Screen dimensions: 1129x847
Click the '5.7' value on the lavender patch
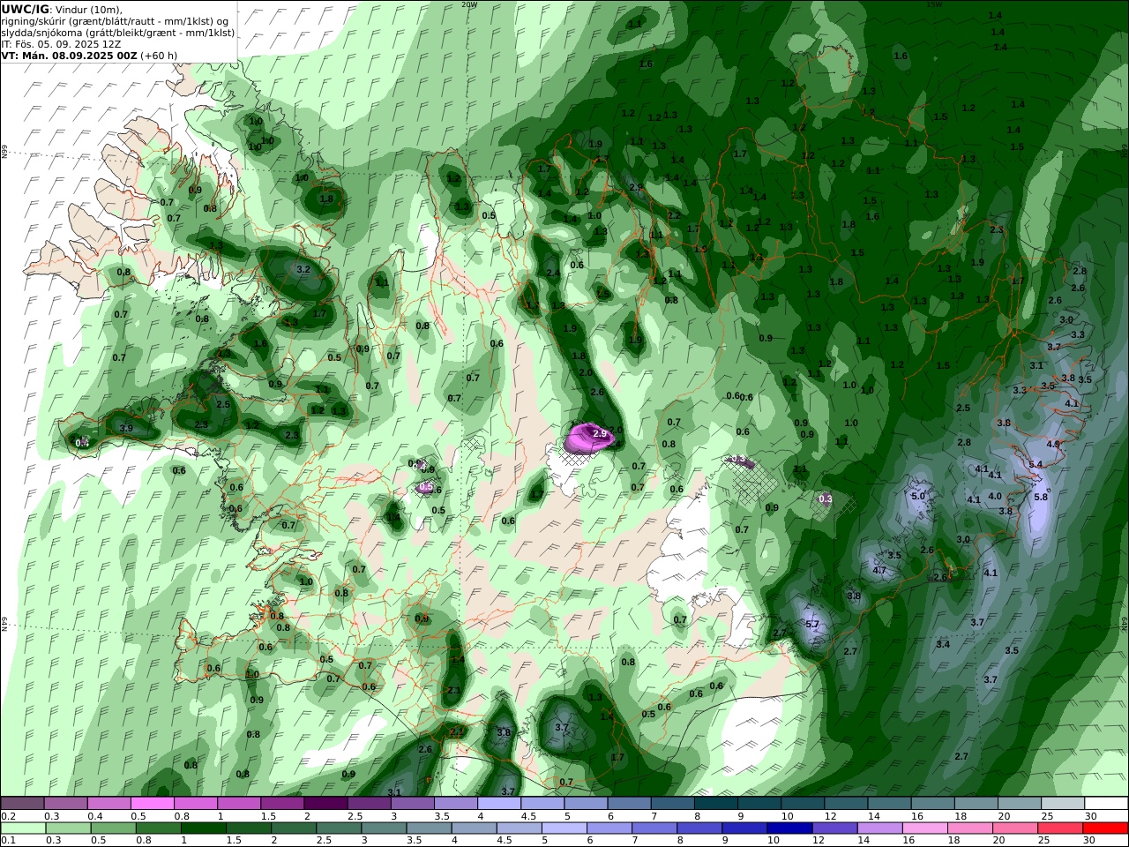[812, 624]
